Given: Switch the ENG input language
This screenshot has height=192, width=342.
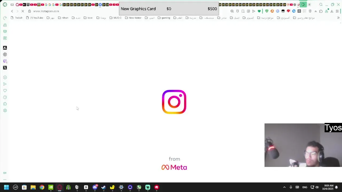Looking at the screenshot, I should click(x=305, y=187).
